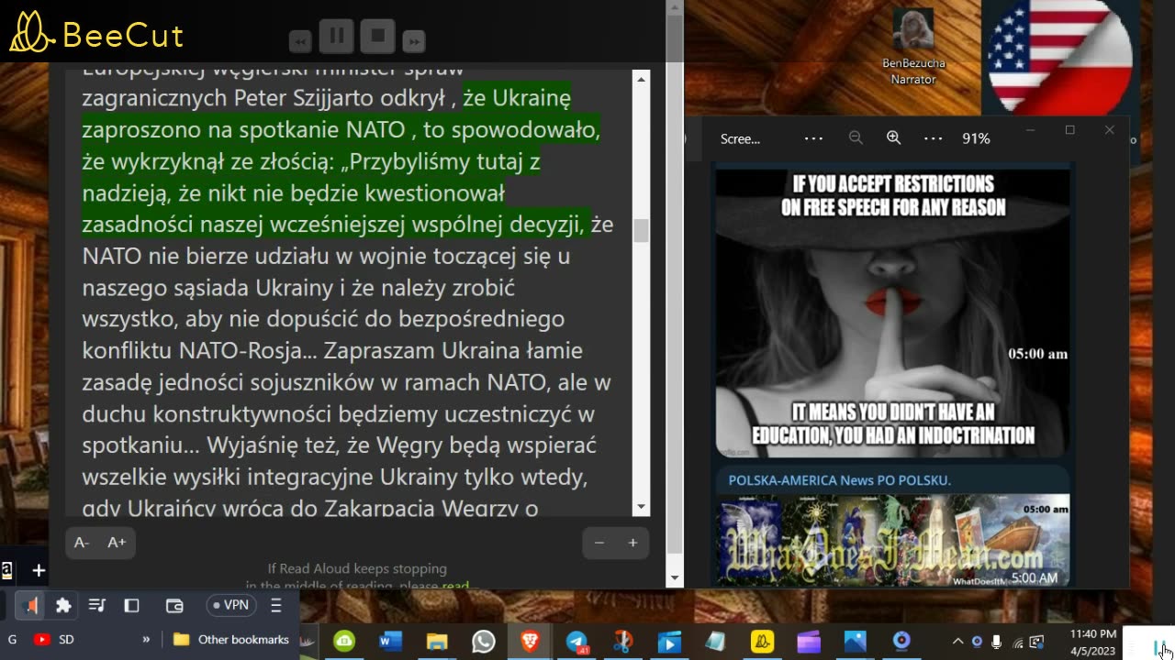The height and width of the screenshot is (660, 1175).
Task: Stop the Read Aloud playback
Action: coord(377,37)
